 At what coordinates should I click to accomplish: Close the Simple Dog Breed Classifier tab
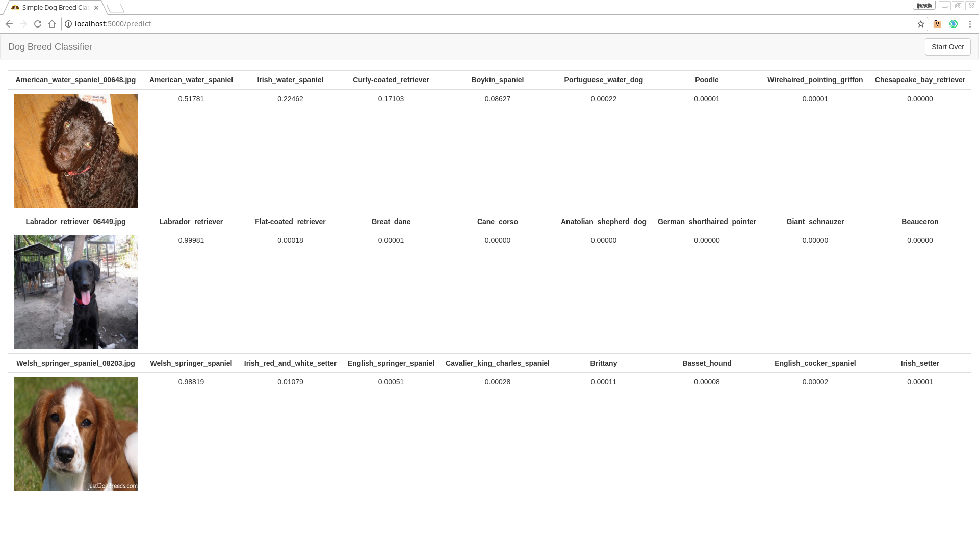96,8
